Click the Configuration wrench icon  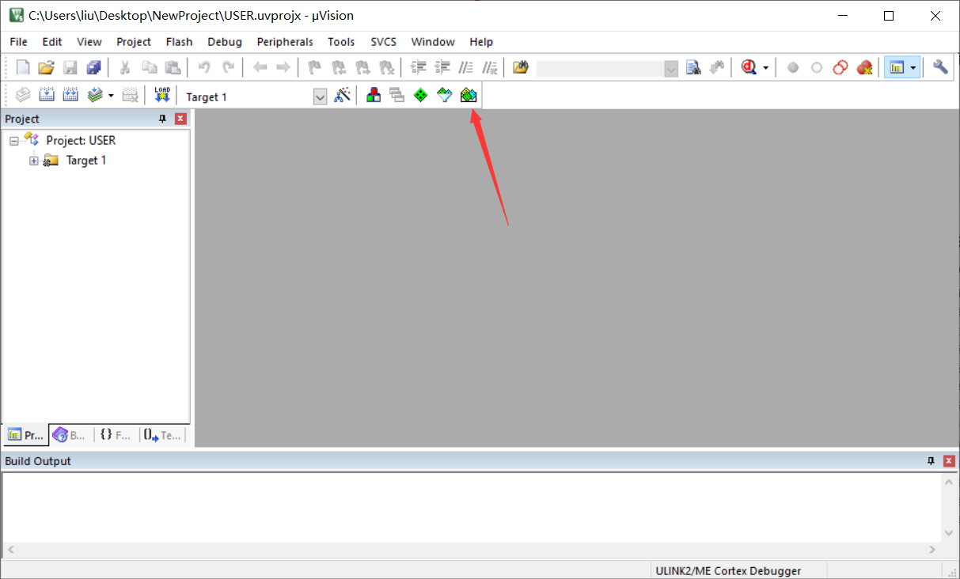coord(939,67)
